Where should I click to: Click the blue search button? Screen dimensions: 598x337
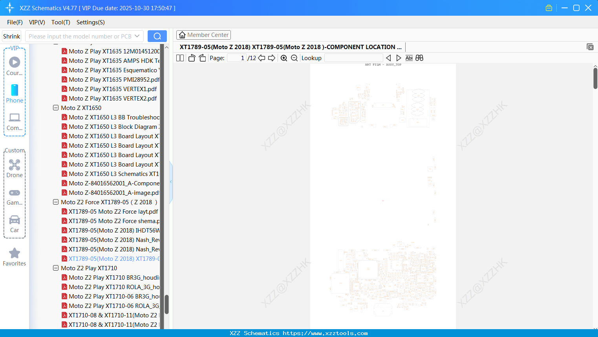click(157, 36)
